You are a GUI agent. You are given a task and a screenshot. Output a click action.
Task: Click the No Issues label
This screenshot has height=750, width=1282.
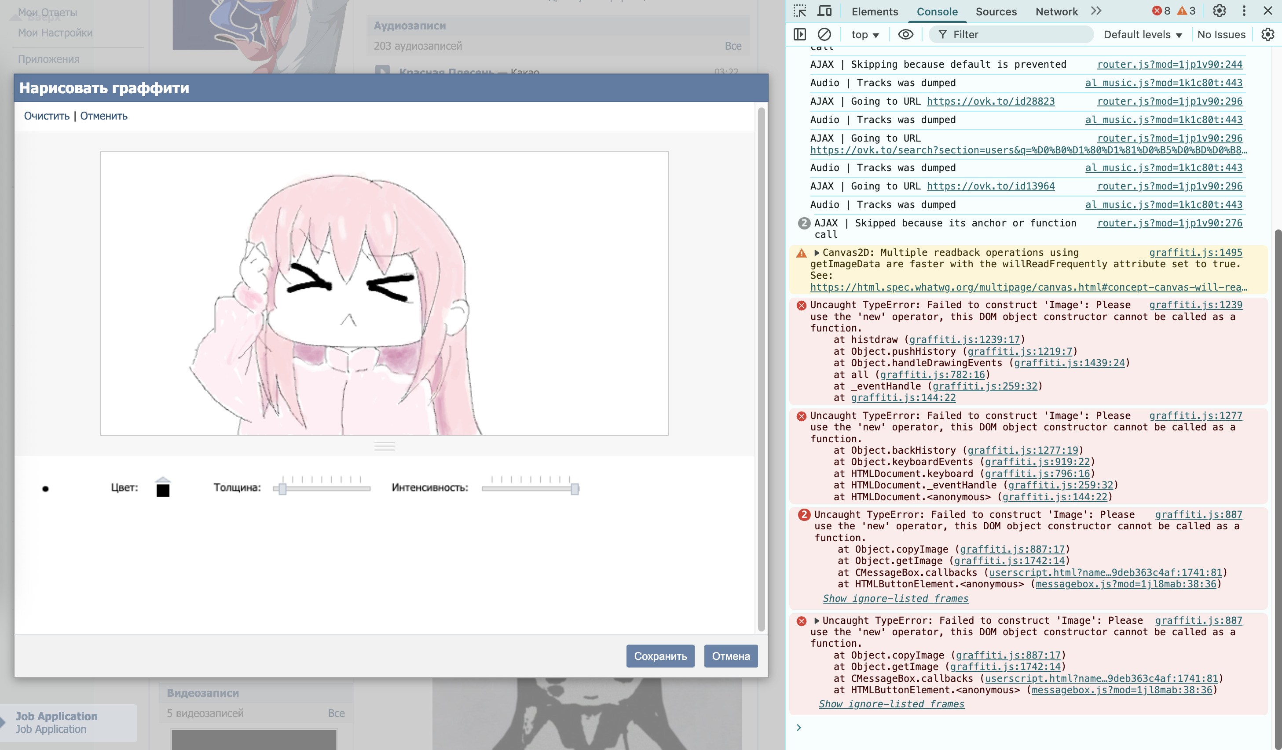point(1221,35)
